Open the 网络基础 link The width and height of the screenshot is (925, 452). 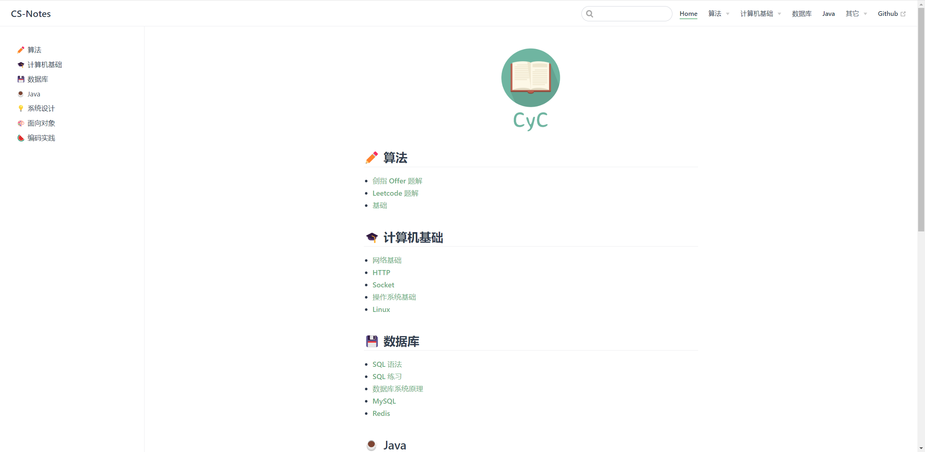[387, 260]
